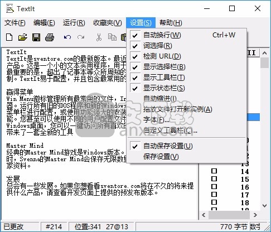271x232 pixels.
Task: Check the box in row 17
Action: click(x=214, y=194)
